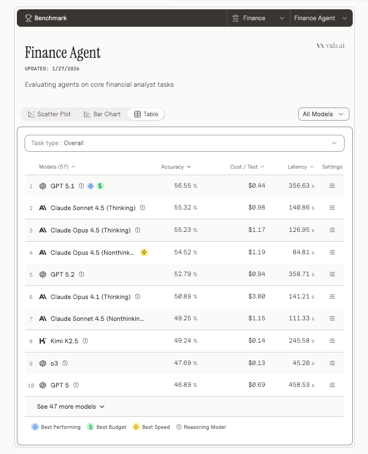This screenshot has height=454, width=368.
Task: Open the All Models dropdown
Action: point(323,114)
